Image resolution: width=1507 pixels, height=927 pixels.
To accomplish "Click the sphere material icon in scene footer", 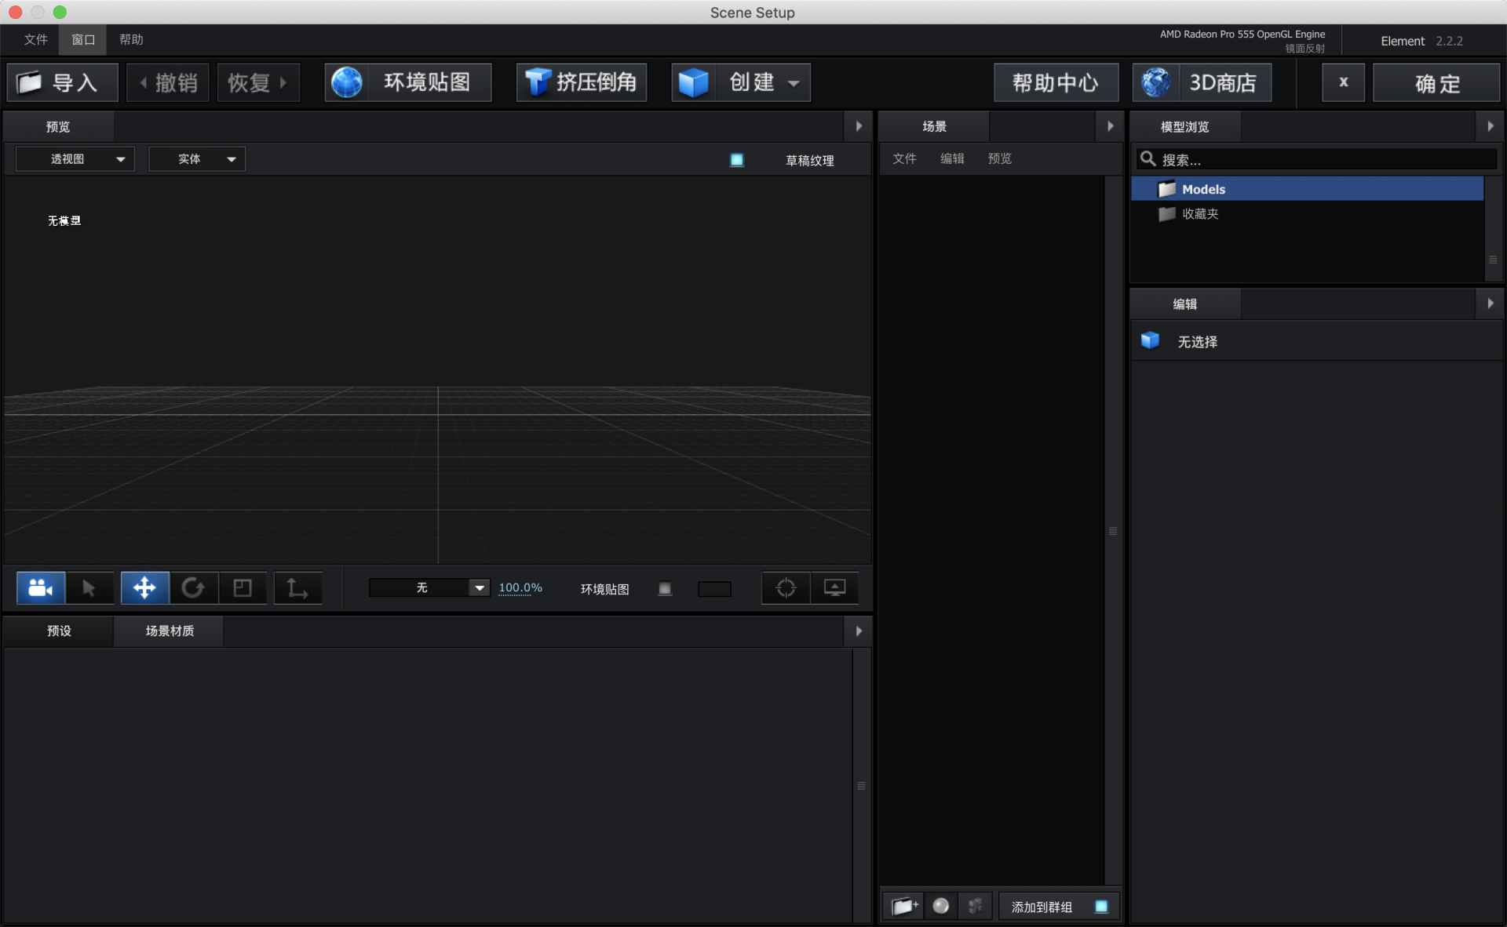I will tap(940, 907).
